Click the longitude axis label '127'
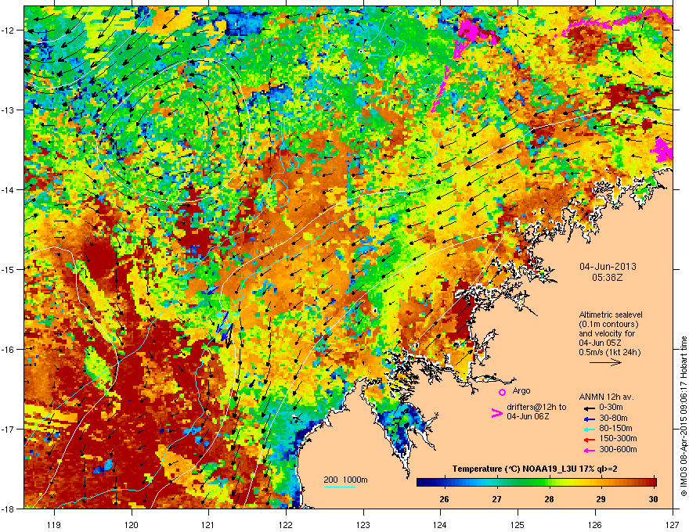Screen dimensions: 689x532 tap(673, 524)
